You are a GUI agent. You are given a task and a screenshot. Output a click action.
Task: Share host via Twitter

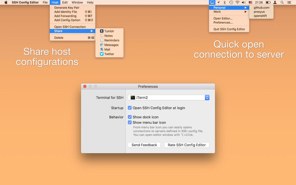coord(110,54)
